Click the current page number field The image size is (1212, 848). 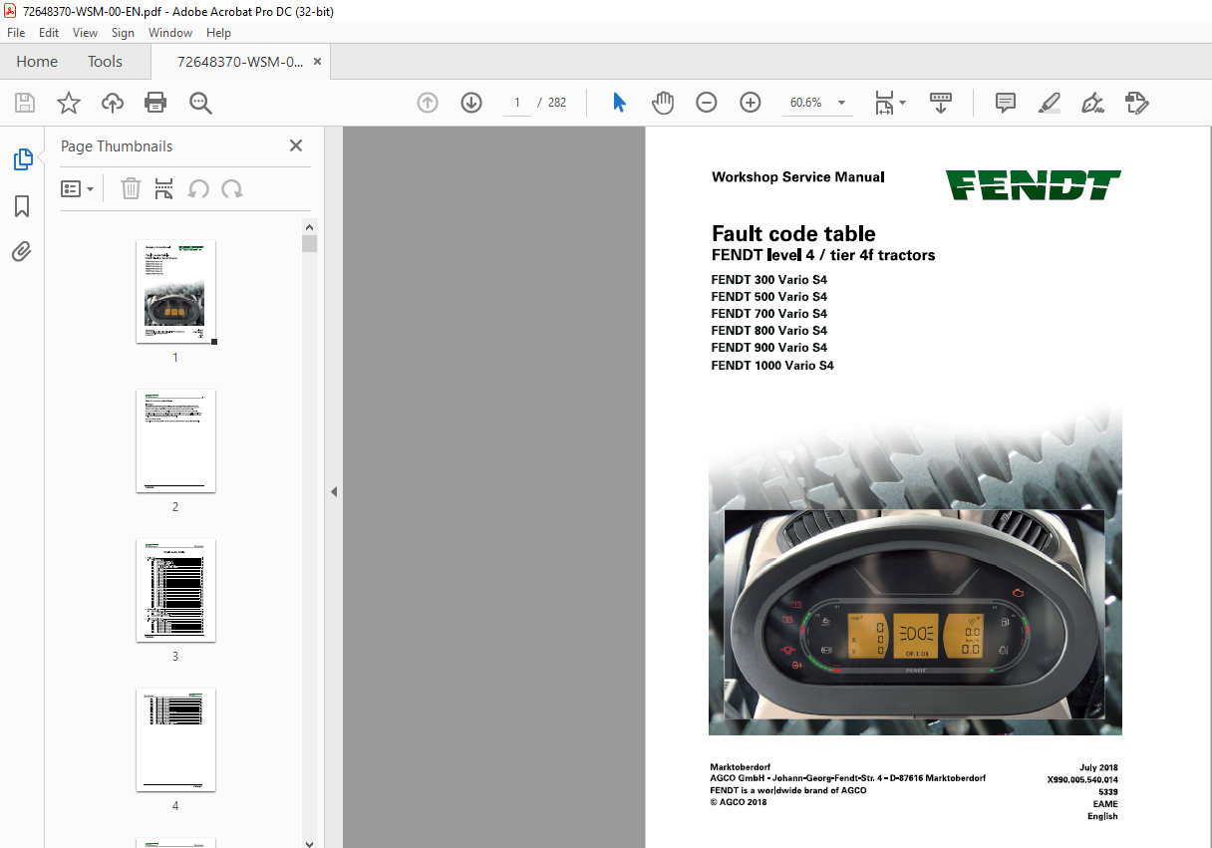517,103
